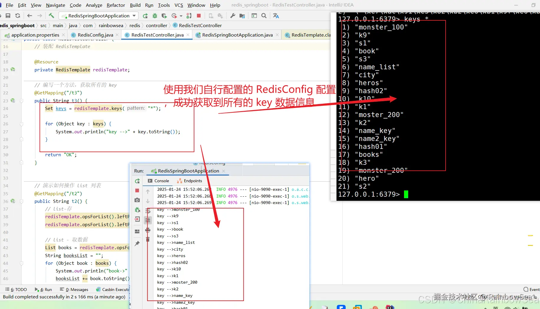Click the Run Anything window icon

254,16
